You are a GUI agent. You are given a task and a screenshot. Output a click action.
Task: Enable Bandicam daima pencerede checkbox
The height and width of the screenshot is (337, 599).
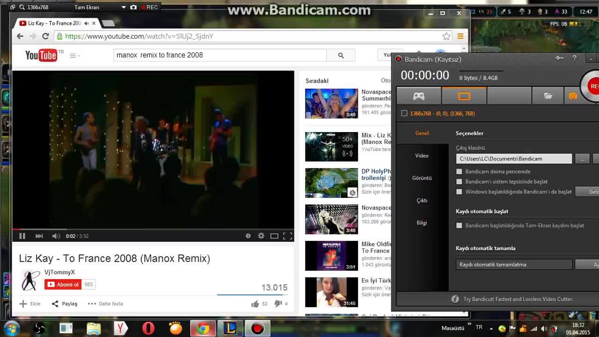click(459, 172)
